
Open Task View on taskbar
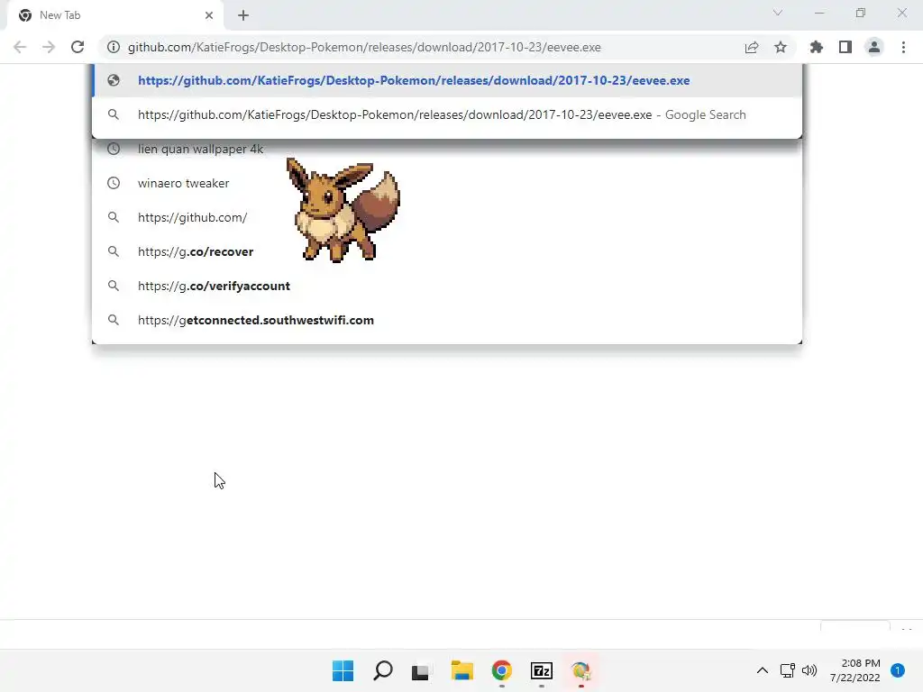[x=420, y=670]
